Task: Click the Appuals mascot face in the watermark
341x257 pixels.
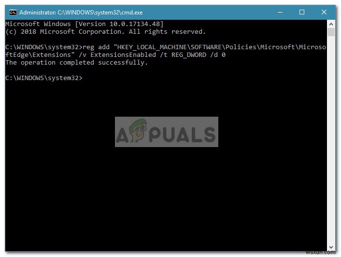Action: point(138,131)
